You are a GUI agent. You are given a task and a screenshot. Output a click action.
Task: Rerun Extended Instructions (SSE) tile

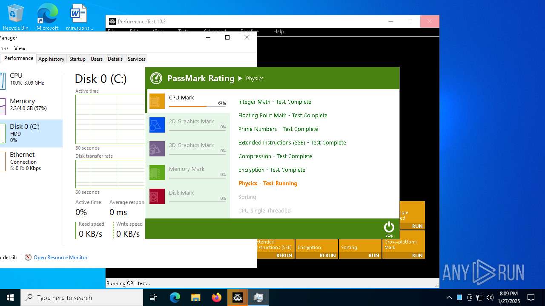(x=275, y=249)
